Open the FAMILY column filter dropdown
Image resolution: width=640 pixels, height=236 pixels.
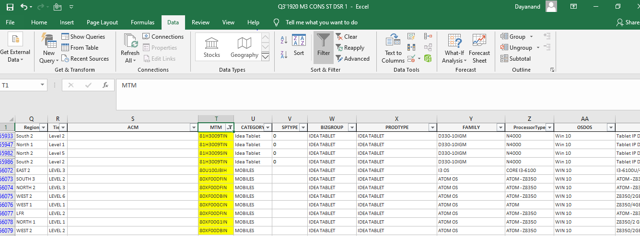pyautogui.click(x=500, y=128)
